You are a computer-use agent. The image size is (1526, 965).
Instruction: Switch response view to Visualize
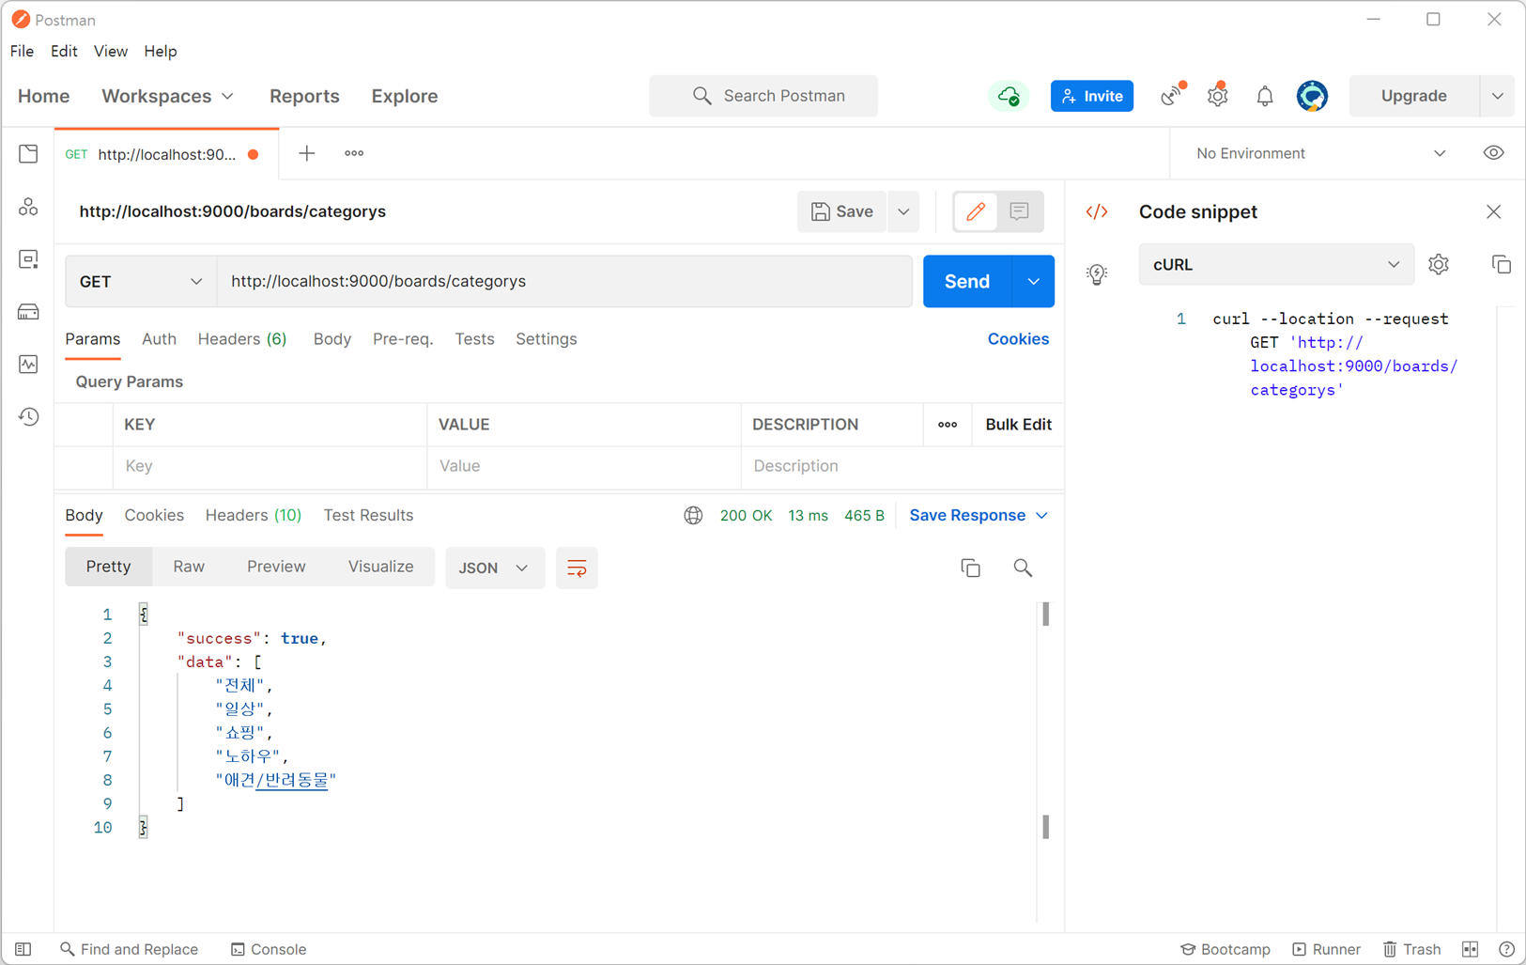point(380,567)
